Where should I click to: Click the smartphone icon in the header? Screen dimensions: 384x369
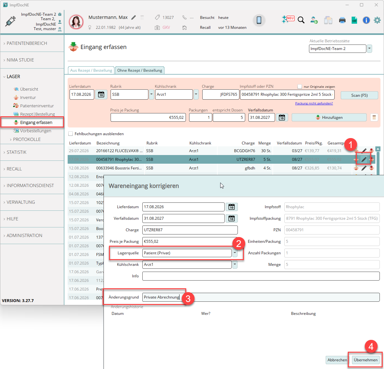(259, 20)
